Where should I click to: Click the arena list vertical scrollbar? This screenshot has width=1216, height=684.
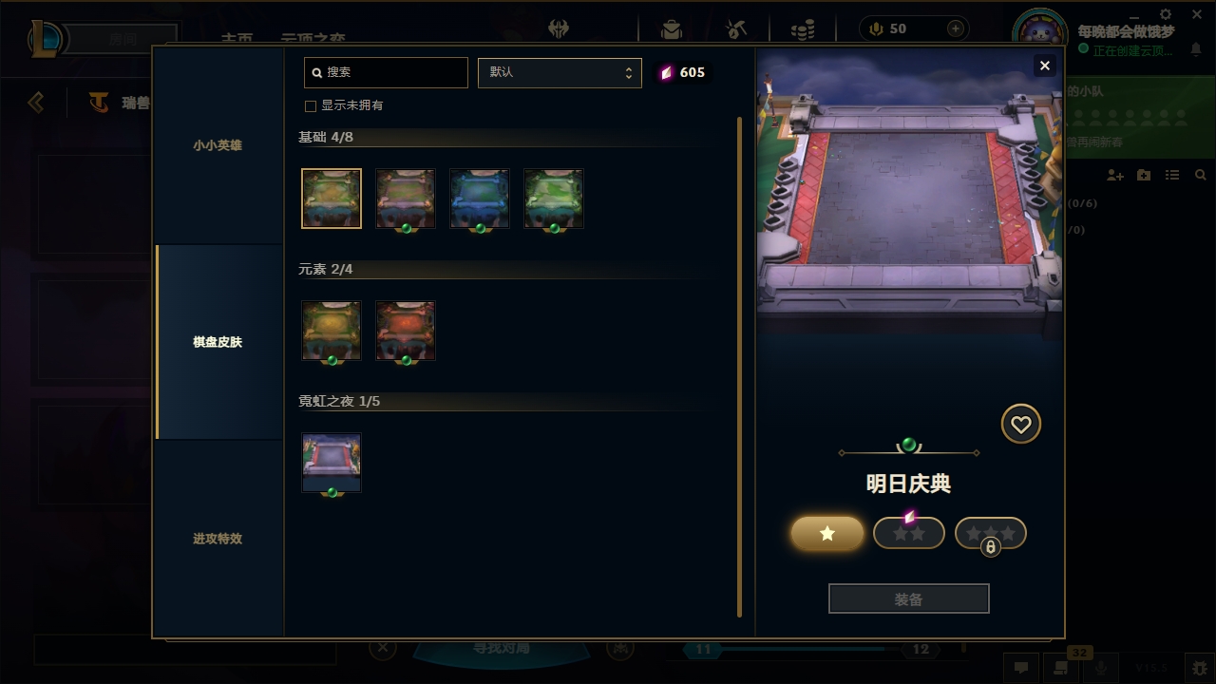pos(740,367)
